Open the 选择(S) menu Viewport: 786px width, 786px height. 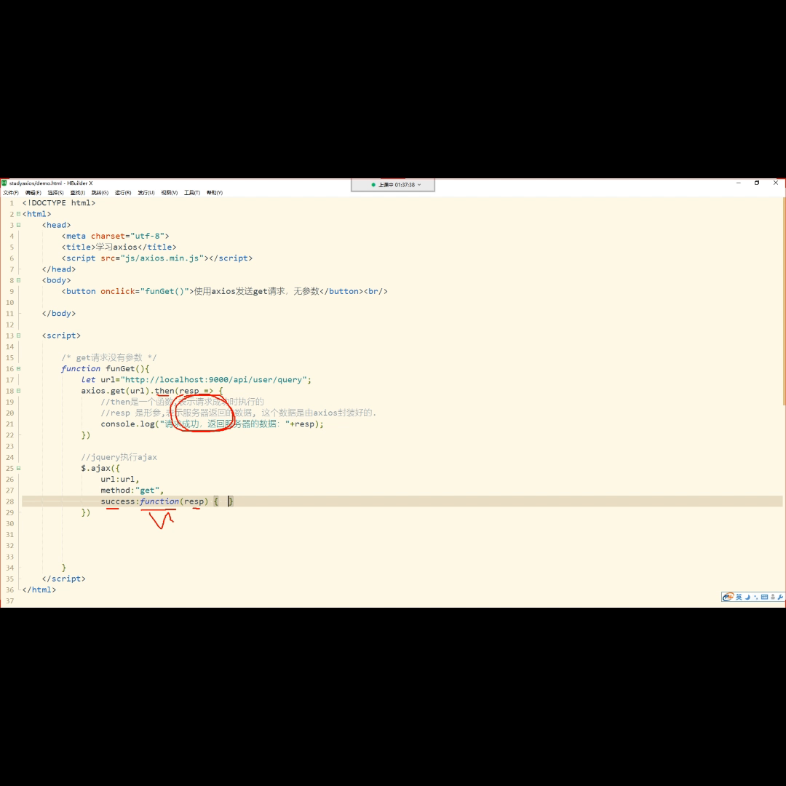55,192
